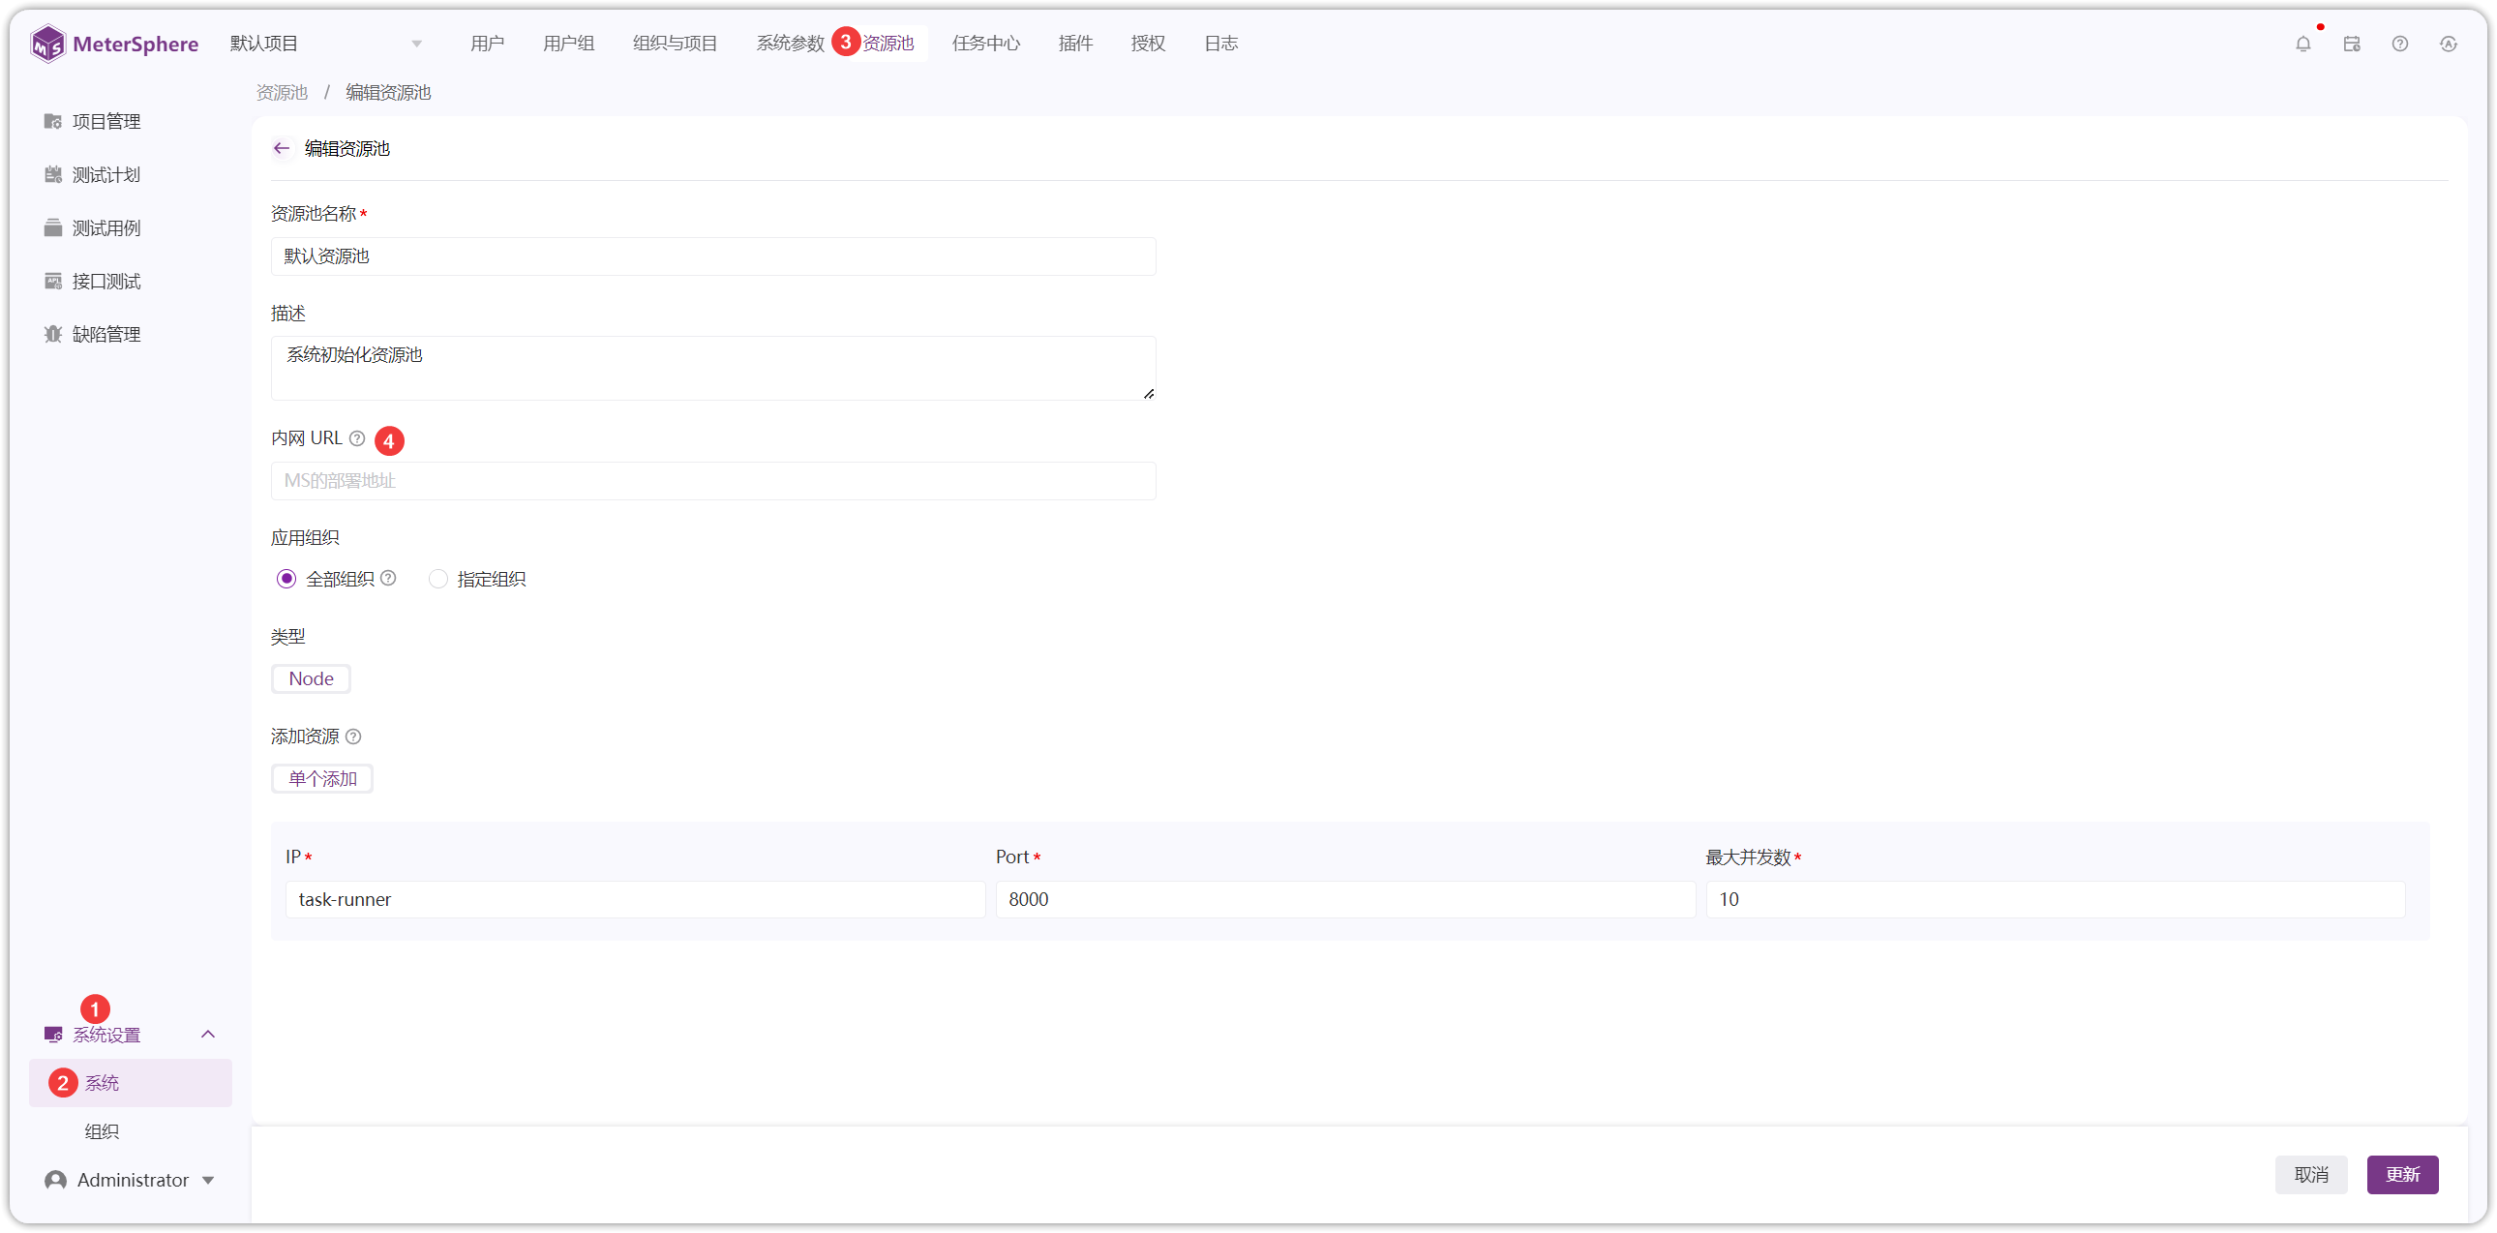Click the version info icon at top right
This screenshot has height=1233, width=2497.
(2449, 44)
